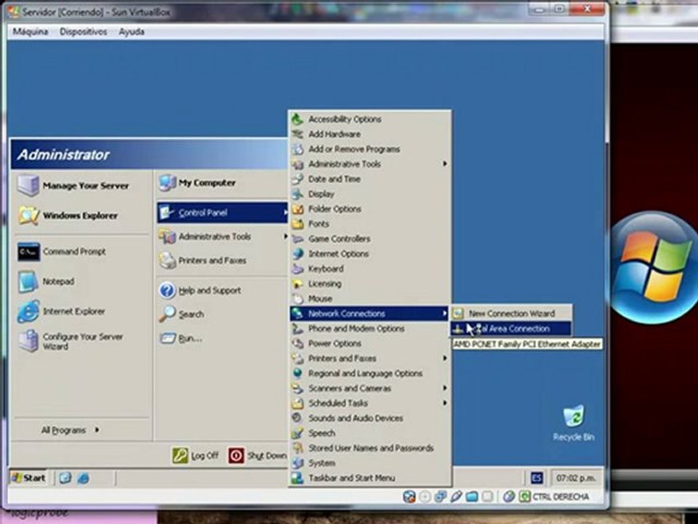698x524 pixels.
Task: Open Keyboard settings
Action: point(370,269)
